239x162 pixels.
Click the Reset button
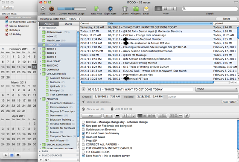(x=226, y=19)
